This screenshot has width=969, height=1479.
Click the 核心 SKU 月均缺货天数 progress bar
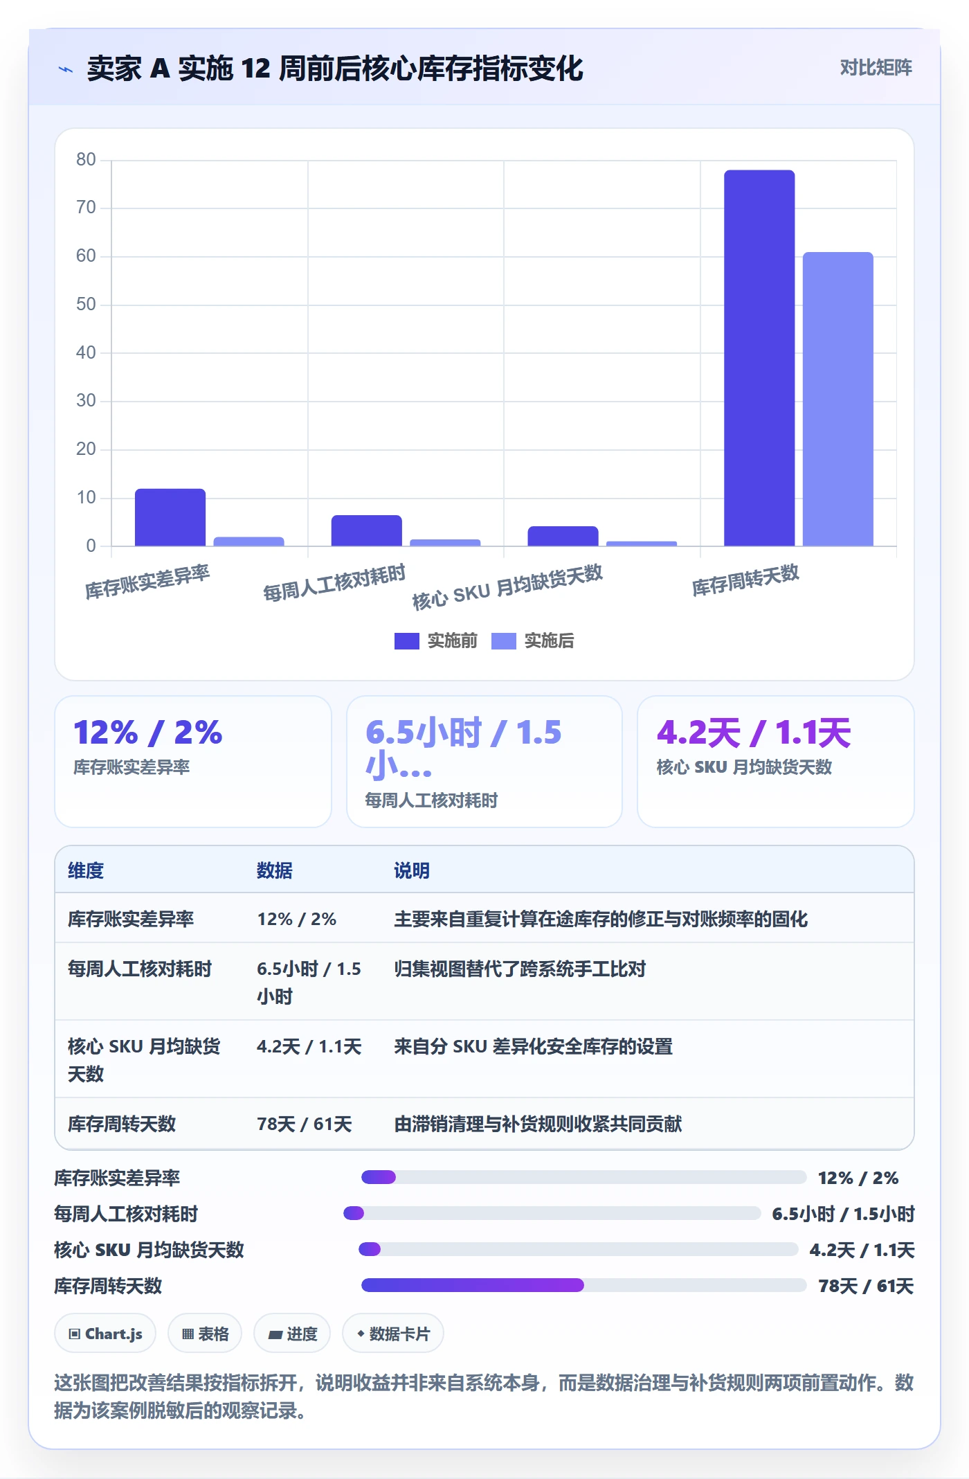point(579,1249)
